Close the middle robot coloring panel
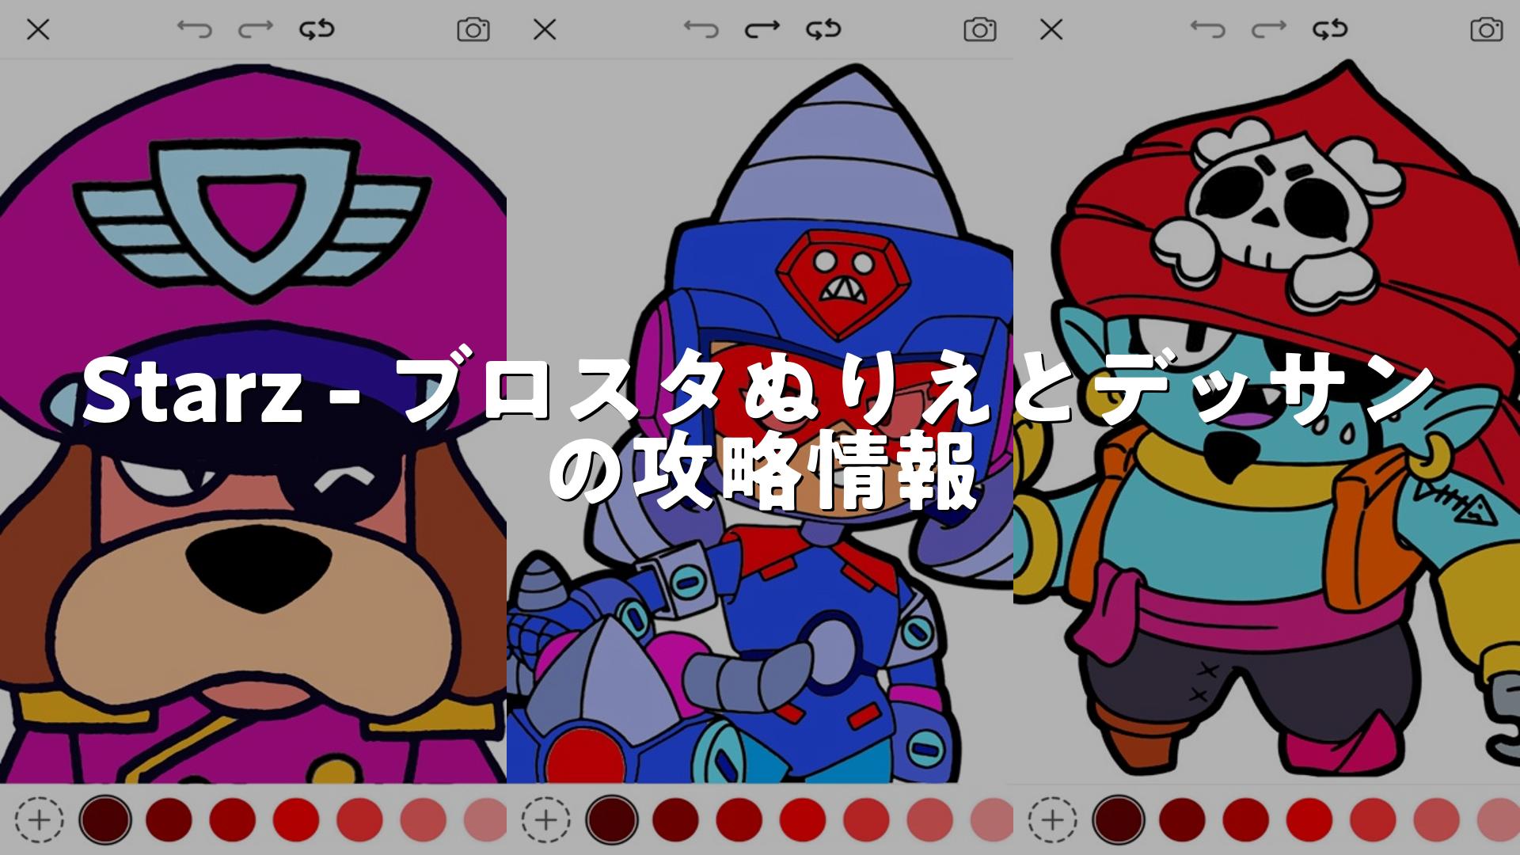The width and height of the screenshot is (1520, 855). 545,30
